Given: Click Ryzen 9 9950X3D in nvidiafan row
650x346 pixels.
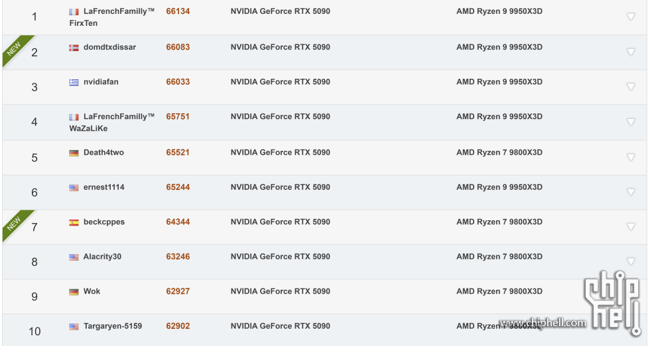Looking at the screenshot, I should tap(499, 82).
